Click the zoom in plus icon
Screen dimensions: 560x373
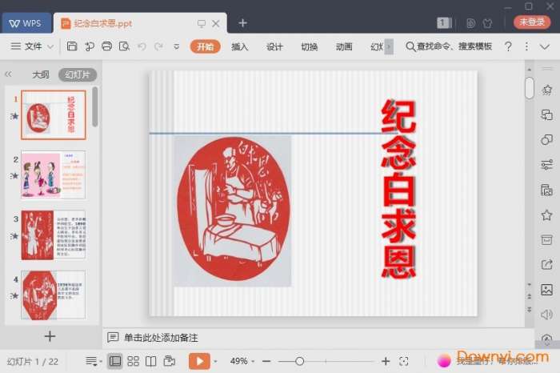coord(386,361)
